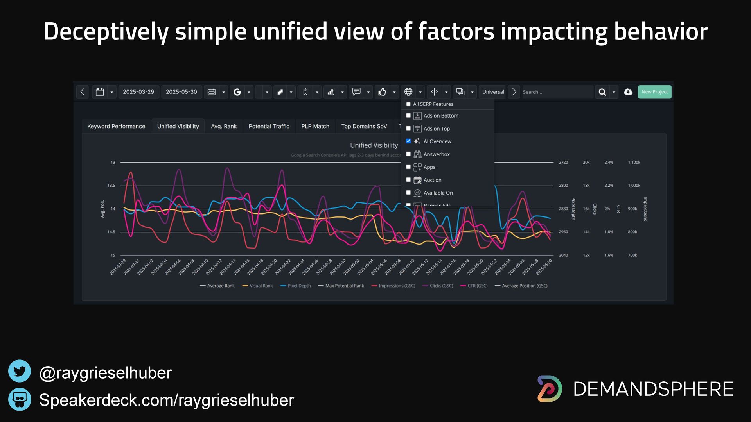Enable the All SERP Features checkbox
This screenshot has height=422, width=751.
408,104
